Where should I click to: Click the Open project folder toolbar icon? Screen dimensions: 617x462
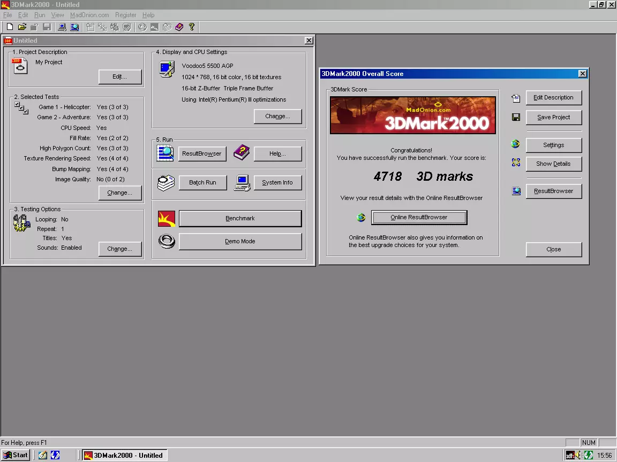(x=22, y=27)
